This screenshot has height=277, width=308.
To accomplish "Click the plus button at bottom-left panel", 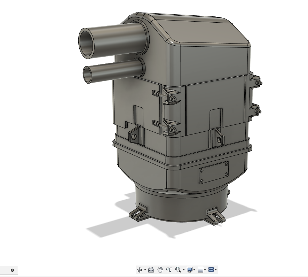I will coord(12,270).
